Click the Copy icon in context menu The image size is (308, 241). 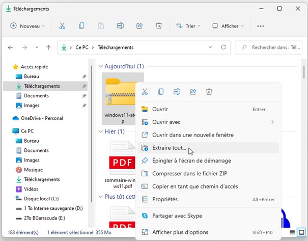[x=161, y=92]
